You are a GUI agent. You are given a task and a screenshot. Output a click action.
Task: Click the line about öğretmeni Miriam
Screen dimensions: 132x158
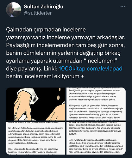(x=93, y=114)
